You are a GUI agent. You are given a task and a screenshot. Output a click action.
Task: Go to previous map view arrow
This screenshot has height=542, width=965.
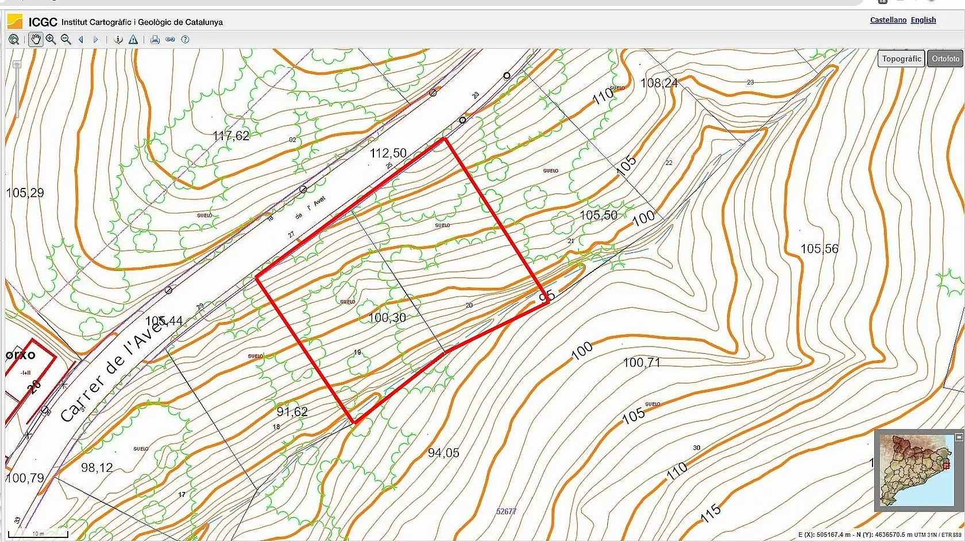(81, 40)
